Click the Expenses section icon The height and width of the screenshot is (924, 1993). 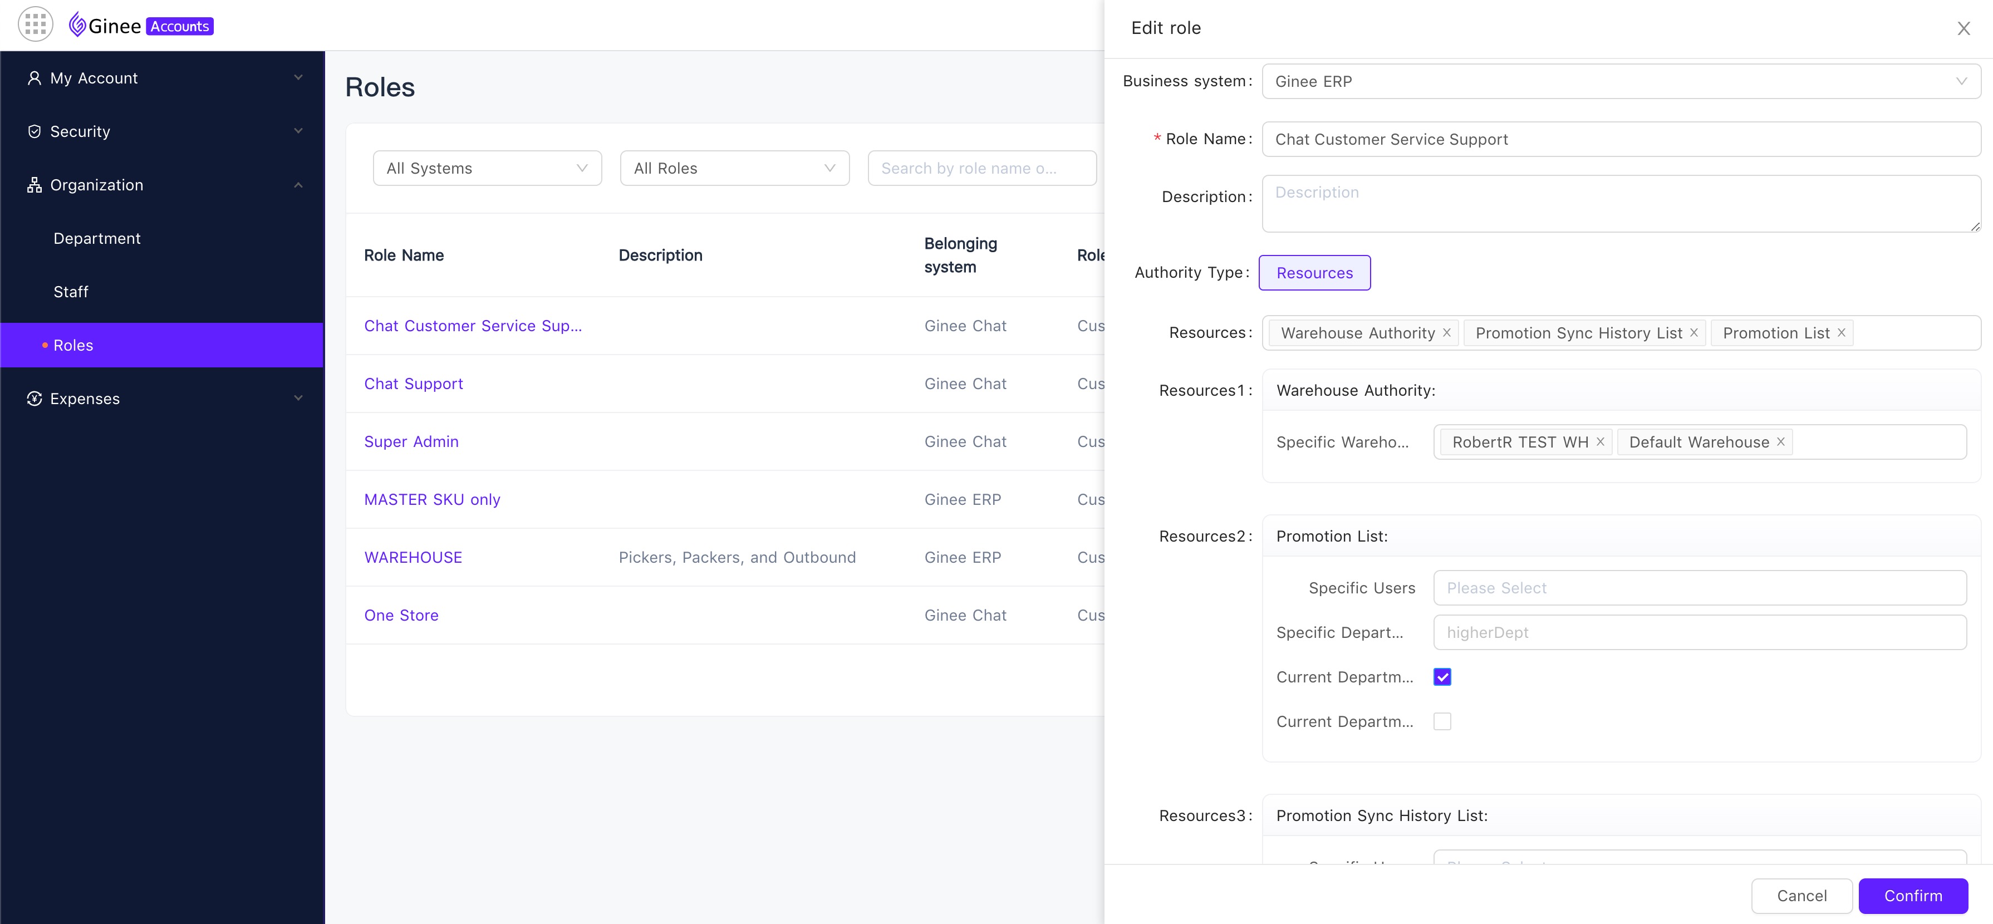[35, 399]
